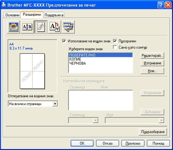The width and height of the screenshot is (173, 150).
Task: Switch to the Поддръжка tab
Action: tap(54, 15)
